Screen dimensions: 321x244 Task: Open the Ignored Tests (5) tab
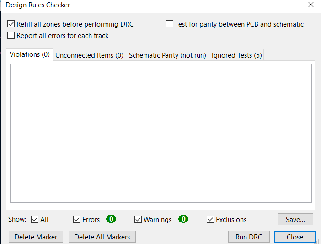click(x=236, y=55)
